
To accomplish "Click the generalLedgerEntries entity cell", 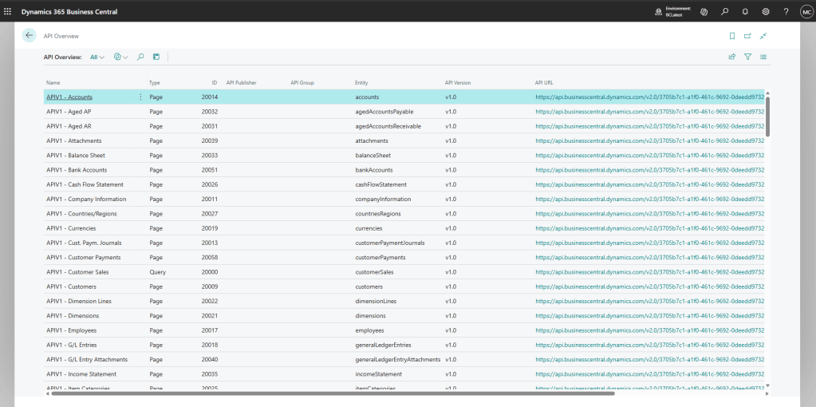I will [383, 345].
